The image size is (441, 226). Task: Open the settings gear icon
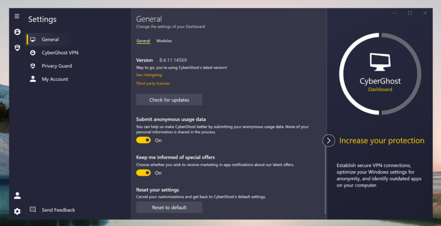coord(17,211)
